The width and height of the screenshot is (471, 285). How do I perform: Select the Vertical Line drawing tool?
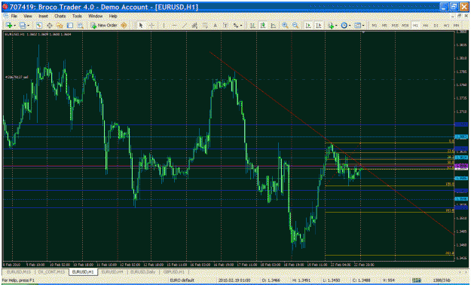(164, 26)
